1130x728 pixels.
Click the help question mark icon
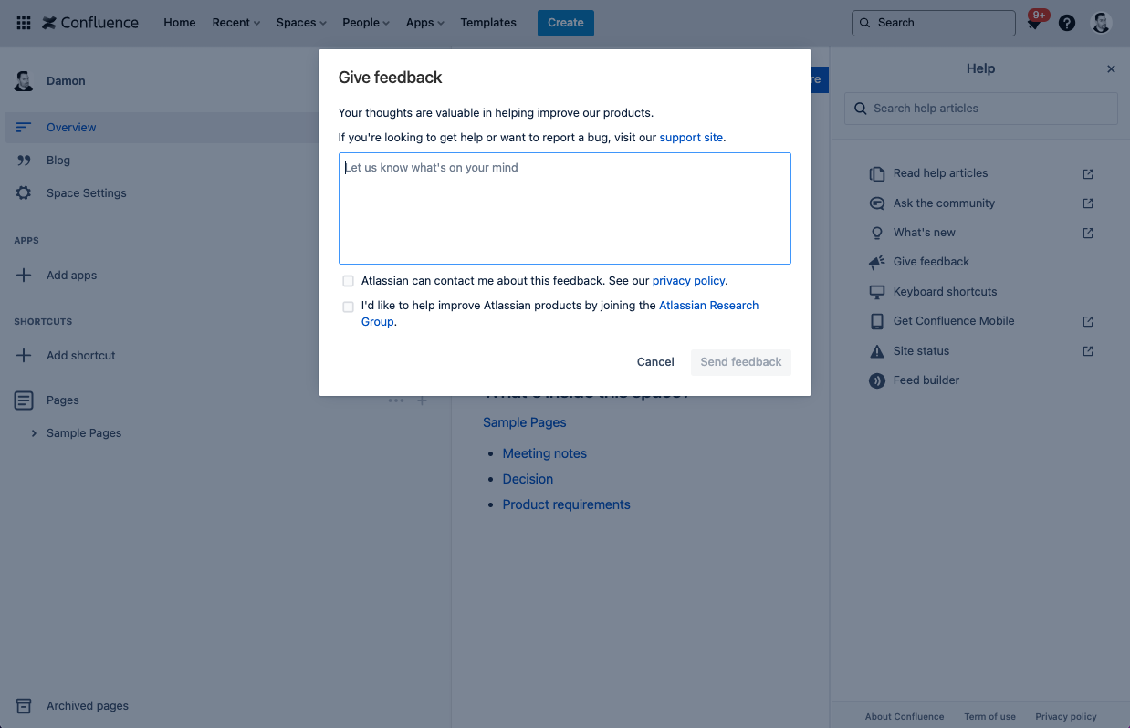point(1067,23)
